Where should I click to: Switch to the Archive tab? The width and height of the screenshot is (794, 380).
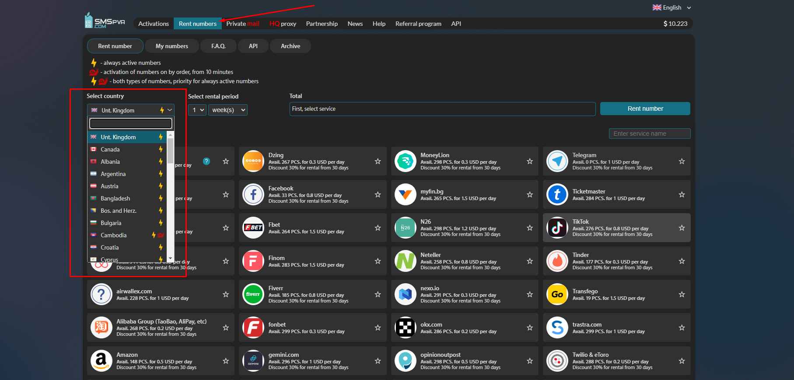(290, 46)
